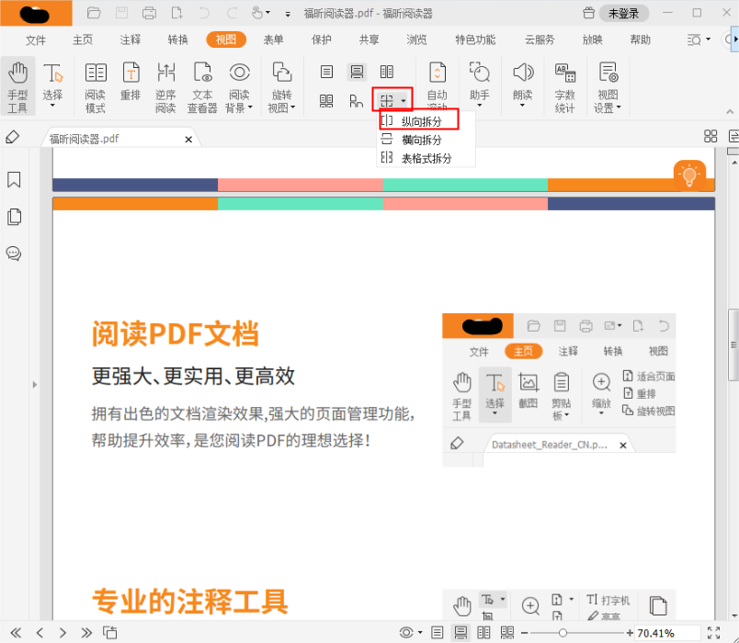Toggle the bookmark panel in the sidebar
Viewport: 739px width, 643px height.
point(13,180)
